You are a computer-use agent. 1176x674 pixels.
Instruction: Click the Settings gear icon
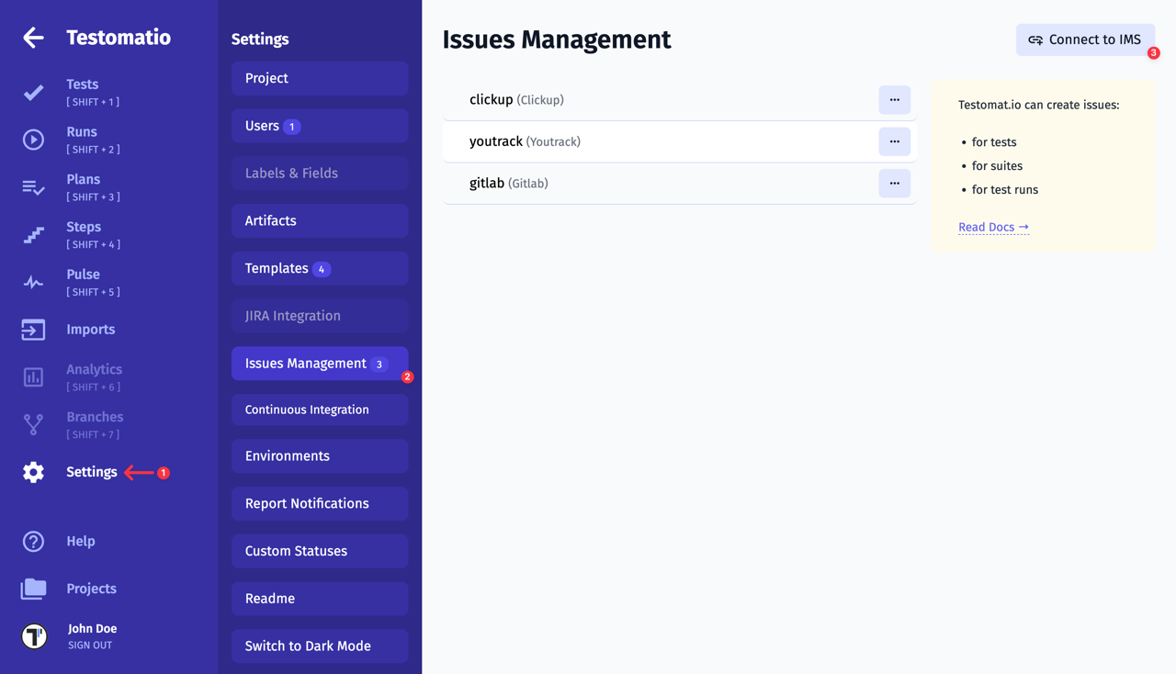coord(33,472)
